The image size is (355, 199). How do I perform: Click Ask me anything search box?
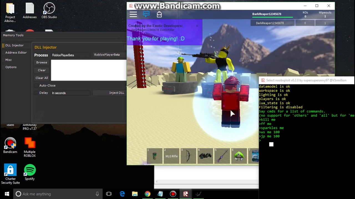tap(58, 194)
